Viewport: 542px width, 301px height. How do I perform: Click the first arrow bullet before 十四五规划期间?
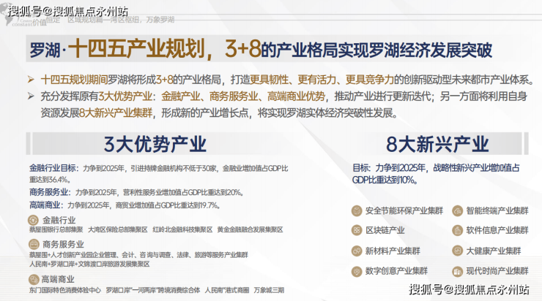31,80
